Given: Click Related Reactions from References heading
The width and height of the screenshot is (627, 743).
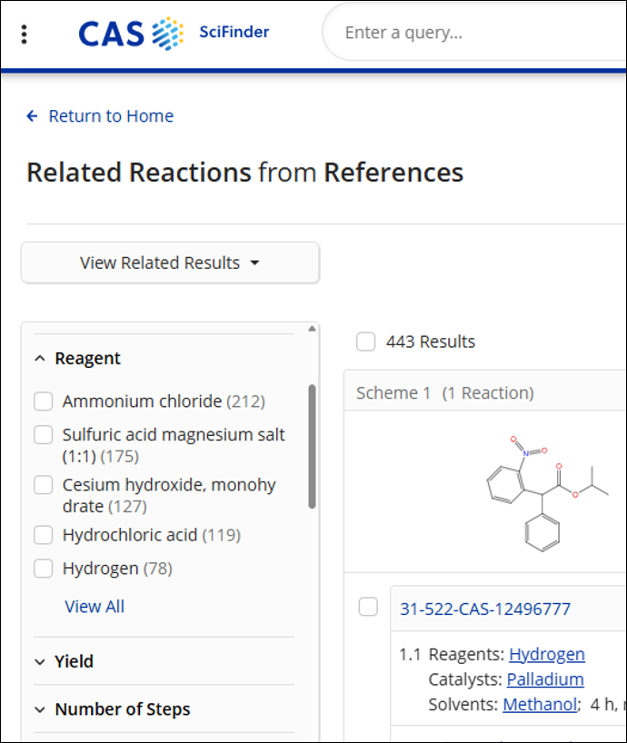Looking at the screenshot, I should point(245,172).
